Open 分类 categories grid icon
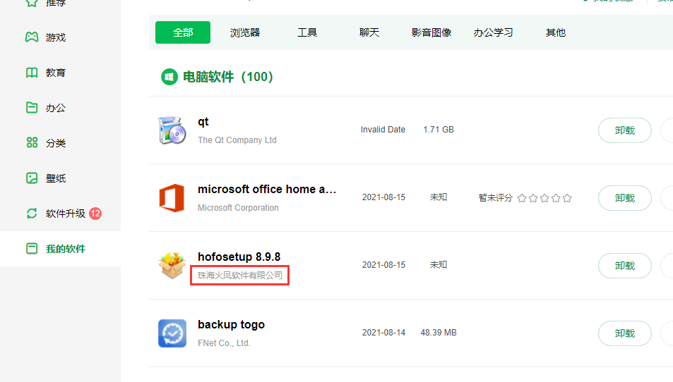Screen dimensions: 673x382 click(32, 143)
